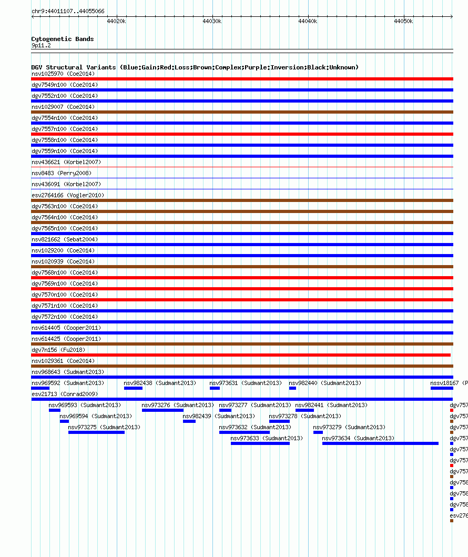This screenshot has height=557, width=468.
Task: Click the chr9:44011107..44055066 coordinates text
Action: point(68,12)
